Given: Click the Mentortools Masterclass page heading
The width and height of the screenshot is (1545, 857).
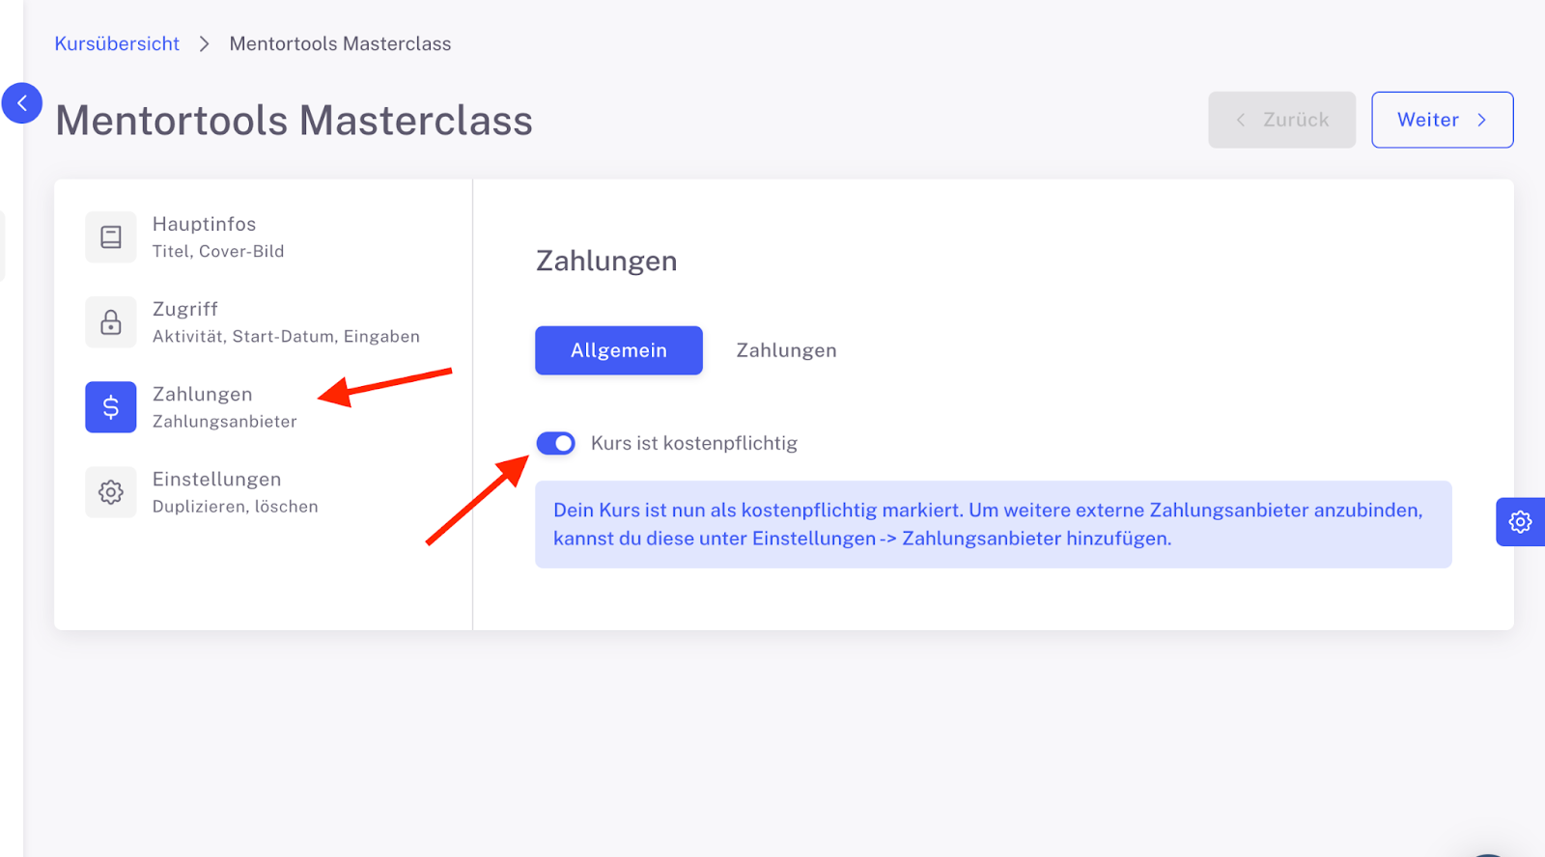Looking at the screenshot, I should (295, 121).
